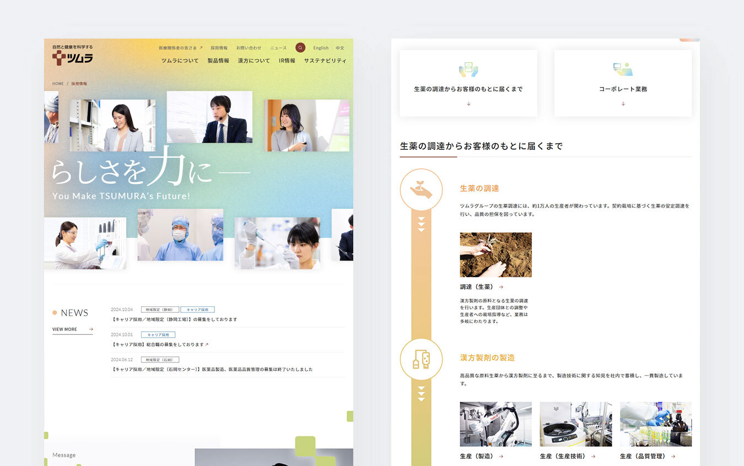This screenshot has width=744, height=466.
Task: Click the person-at-monitor icon above コーポレート業務
Action: (623, 69)
